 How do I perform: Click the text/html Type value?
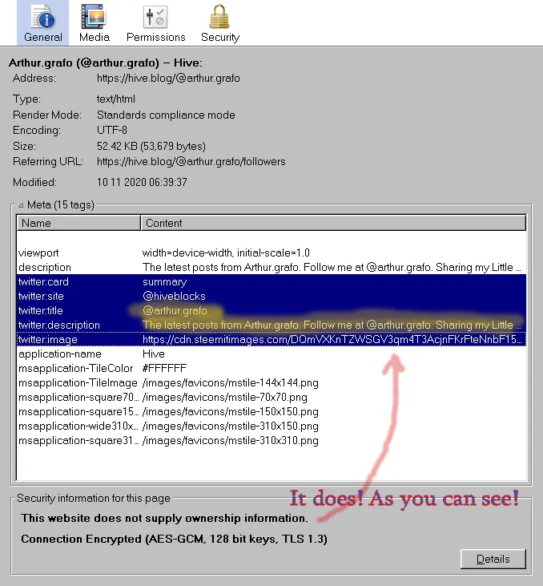pyautogui.click(x=116, y=99)
